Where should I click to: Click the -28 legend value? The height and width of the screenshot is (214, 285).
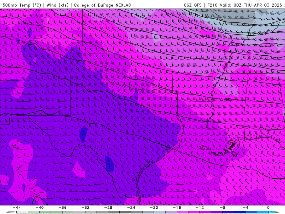pyautogui.click(x=108, y=208)
